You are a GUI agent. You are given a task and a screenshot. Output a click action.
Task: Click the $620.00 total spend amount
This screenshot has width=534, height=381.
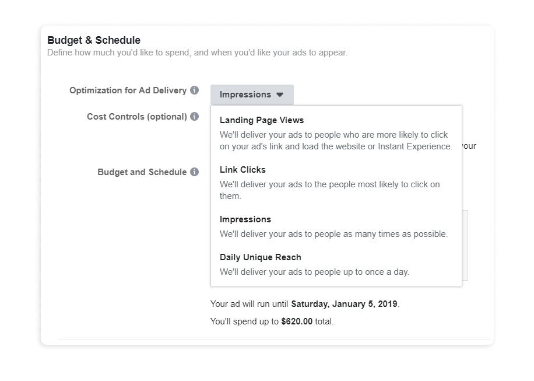[297, 321]
